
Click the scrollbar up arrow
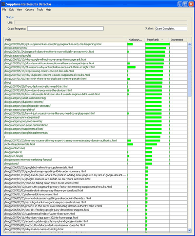190,44
